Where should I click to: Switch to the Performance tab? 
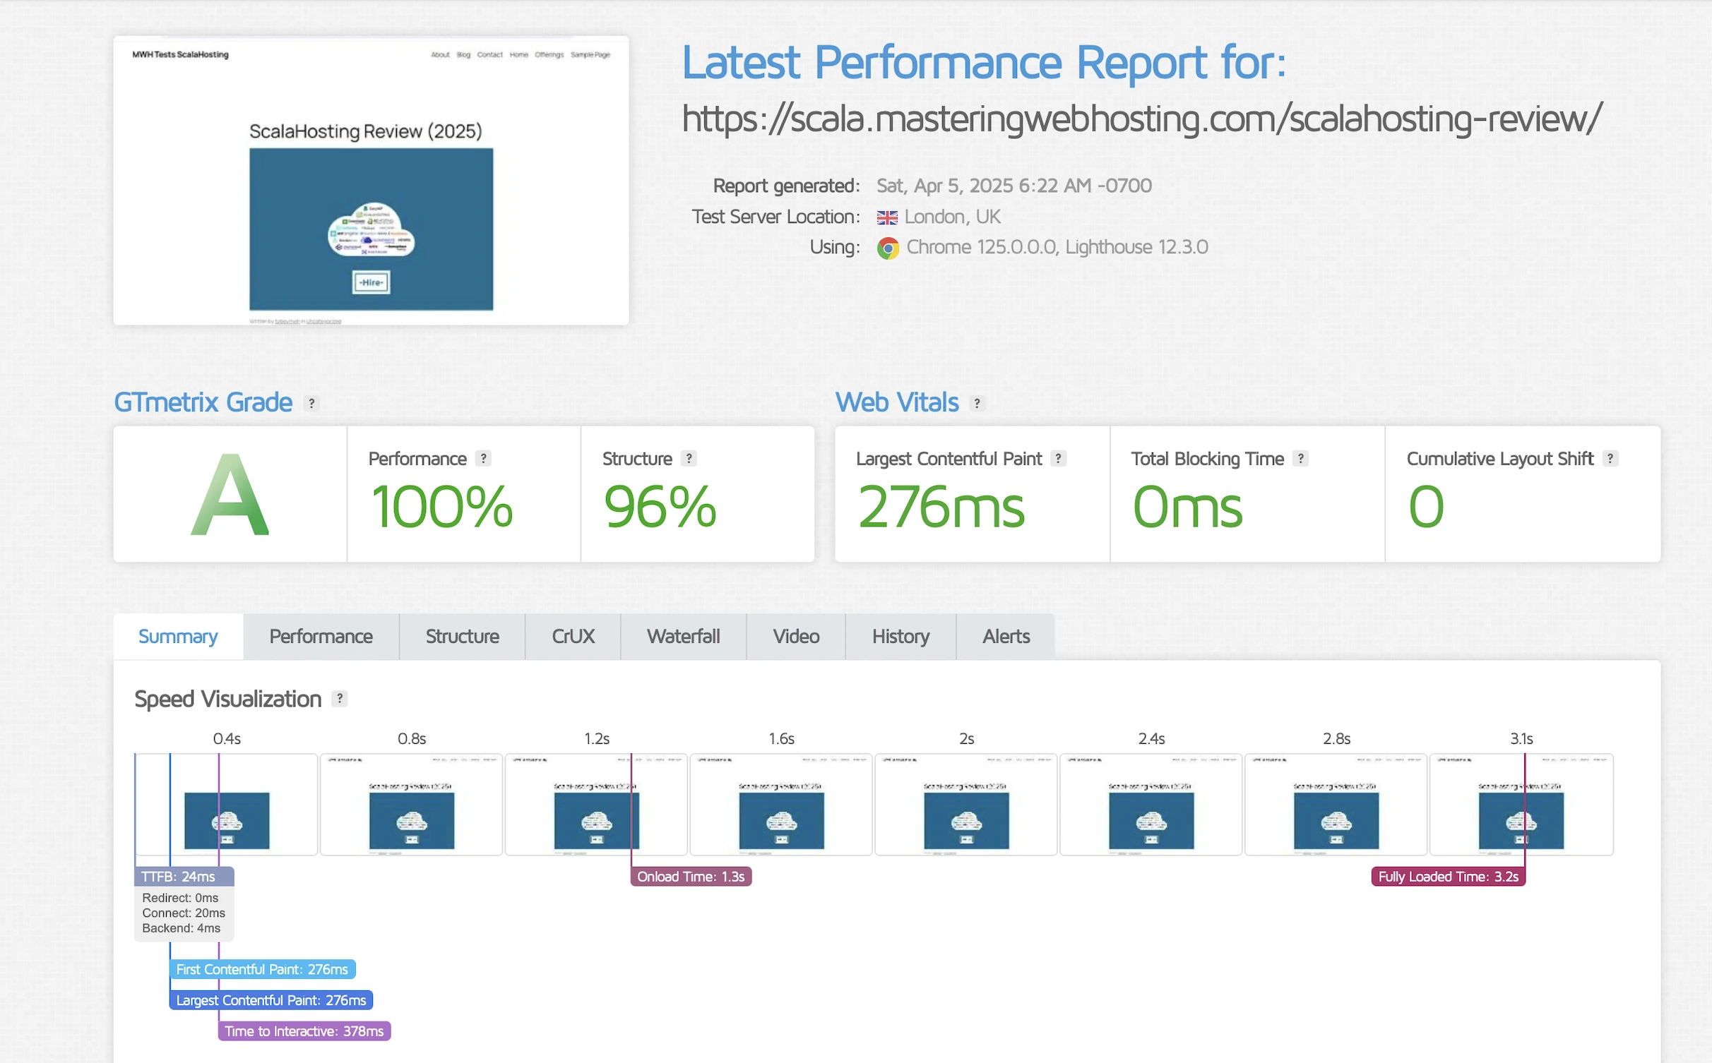pyautogui.click(x=321, y=637)
